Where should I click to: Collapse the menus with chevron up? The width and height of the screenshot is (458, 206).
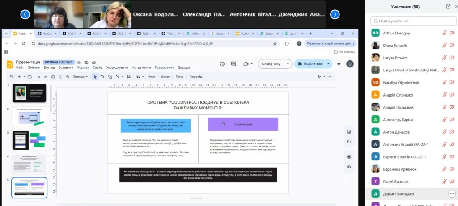click(x=330, y=76)
